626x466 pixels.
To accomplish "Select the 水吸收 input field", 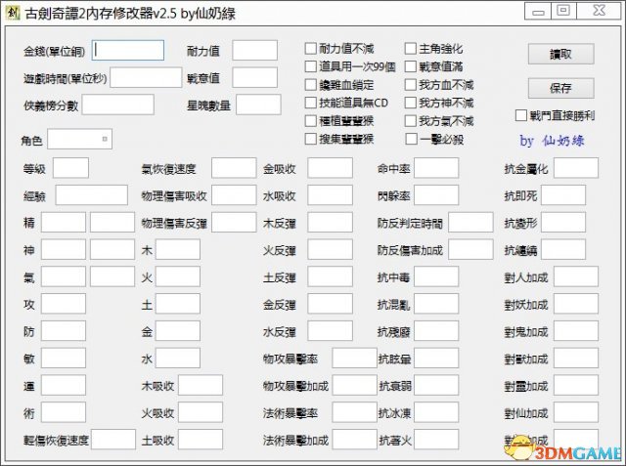I will click(330, 195).
